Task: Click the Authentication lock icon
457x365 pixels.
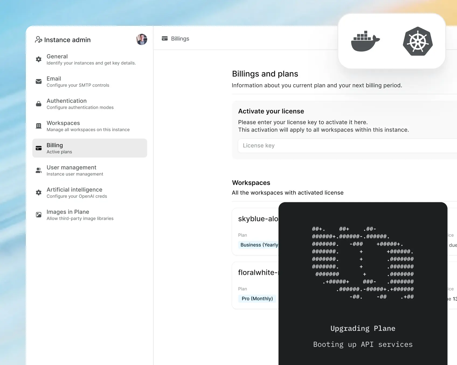Action: (39, 104)
